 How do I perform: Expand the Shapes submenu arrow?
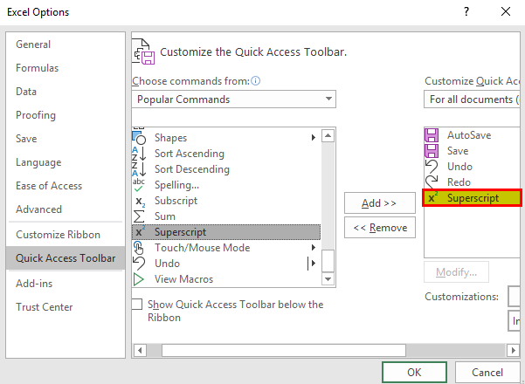coord(313,138)
